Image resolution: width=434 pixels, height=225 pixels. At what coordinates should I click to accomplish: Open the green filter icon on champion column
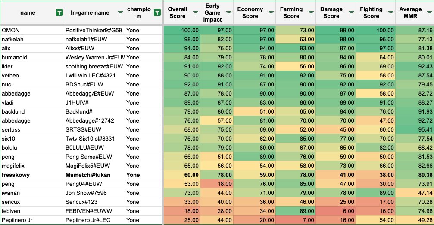point(157,13)
